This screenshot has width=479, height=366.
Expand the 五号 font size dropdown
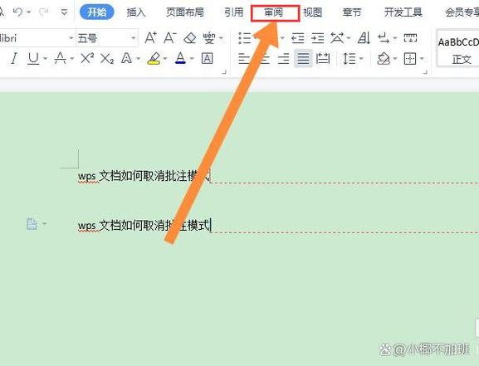[133, 38]
